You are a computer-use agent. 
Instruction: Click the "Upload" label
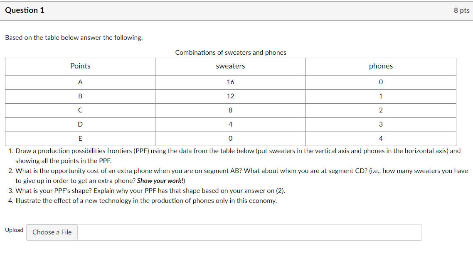click(x=14, y=230)
